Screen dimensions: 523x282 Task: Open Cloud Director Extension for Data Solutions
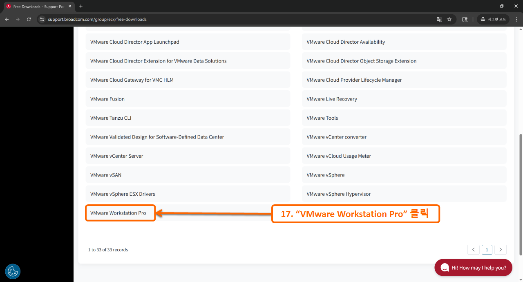tap(188, 61)
